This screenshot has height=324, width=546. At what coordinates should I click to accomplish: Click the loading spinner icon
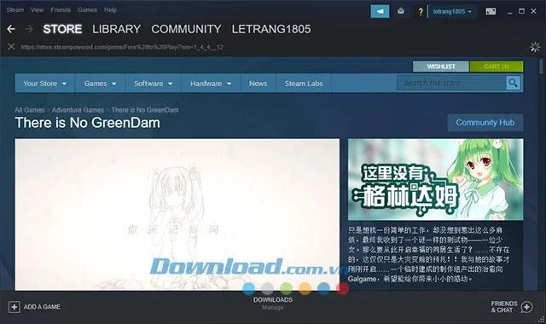pyautogui.click(x=535, y=47)
